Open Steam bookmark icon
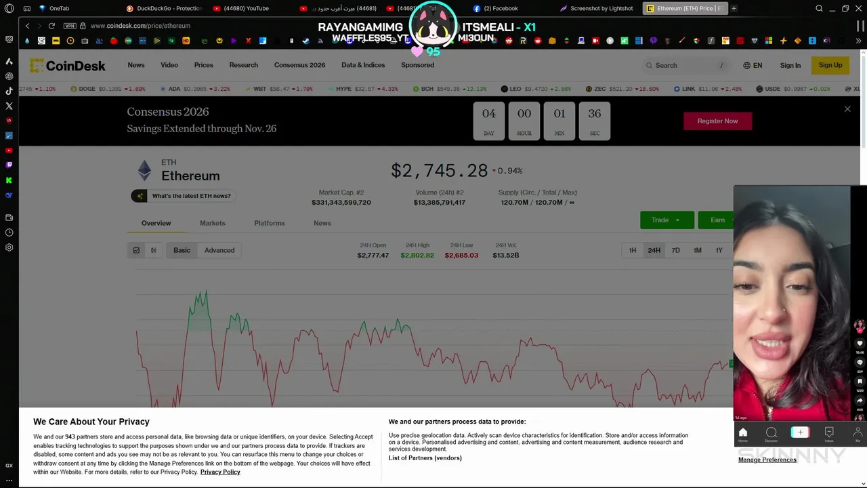The image size is (867, 488). [x=305, y=41]
